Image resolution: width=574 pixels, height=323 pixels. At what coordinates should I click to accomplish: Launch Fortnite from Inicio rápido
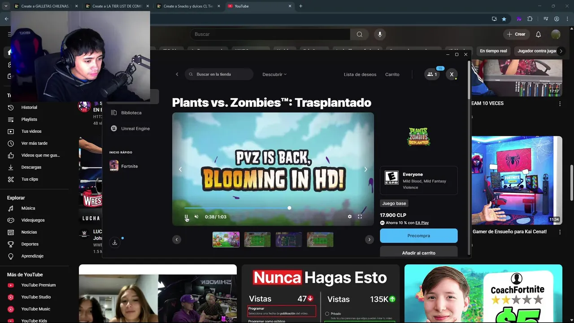[x=124, y=166]
